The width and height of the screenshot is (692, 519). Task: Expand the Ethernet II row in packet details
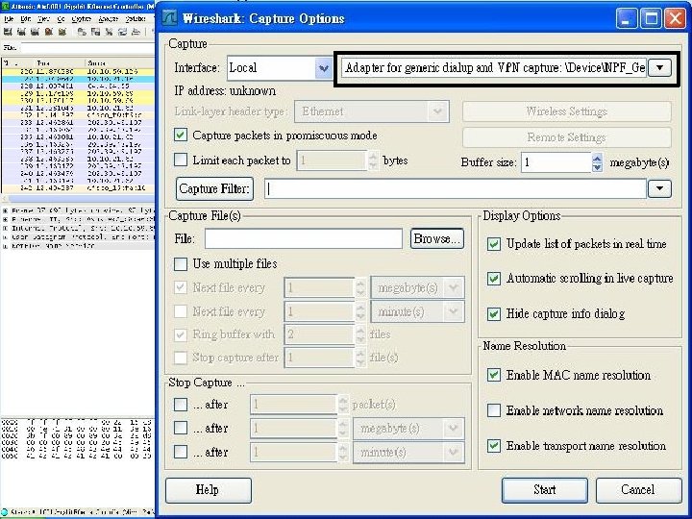click(6, 219)
